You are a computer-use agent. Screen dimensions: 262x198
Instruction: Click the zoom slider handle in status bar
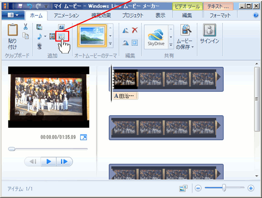coord(224,188)
